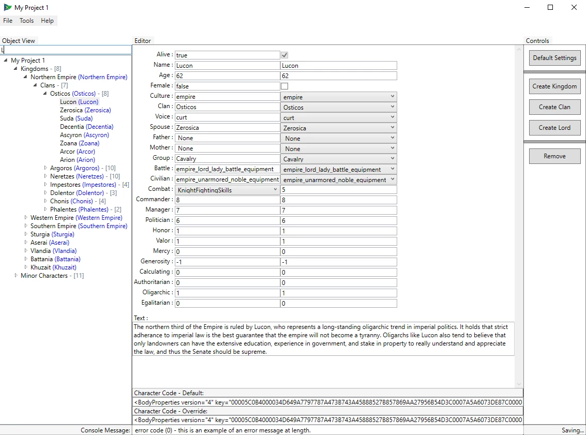Click the editor vertical scrollbar down arrow

tap(519, 384)
